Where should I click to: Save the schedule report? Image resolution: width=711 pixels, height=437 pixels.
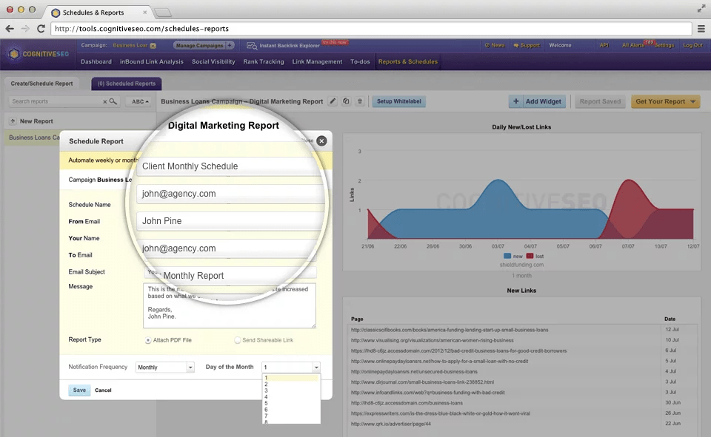pyautogui.click(x=79, y=390)
